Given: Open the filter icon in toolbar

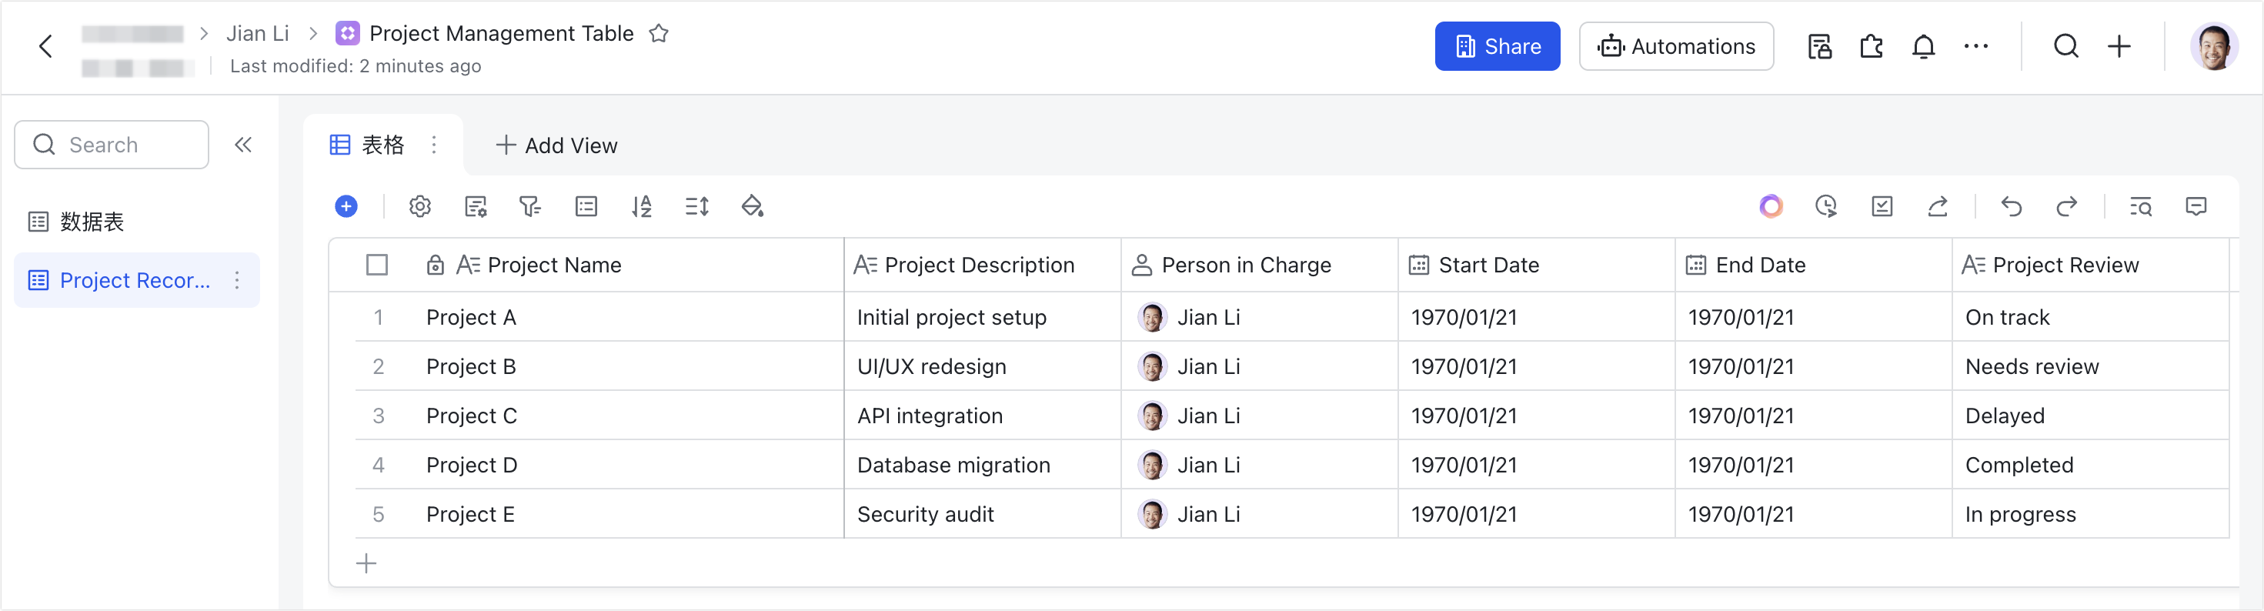Looking at the screenshot, I should [x=530, y=206].
